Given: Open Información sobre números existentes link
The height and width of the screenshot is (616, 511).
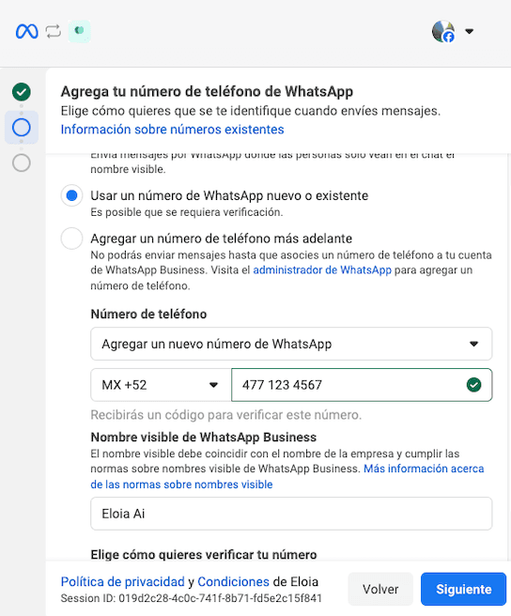Looking at the screenshot, I should [x=172, y=130].
